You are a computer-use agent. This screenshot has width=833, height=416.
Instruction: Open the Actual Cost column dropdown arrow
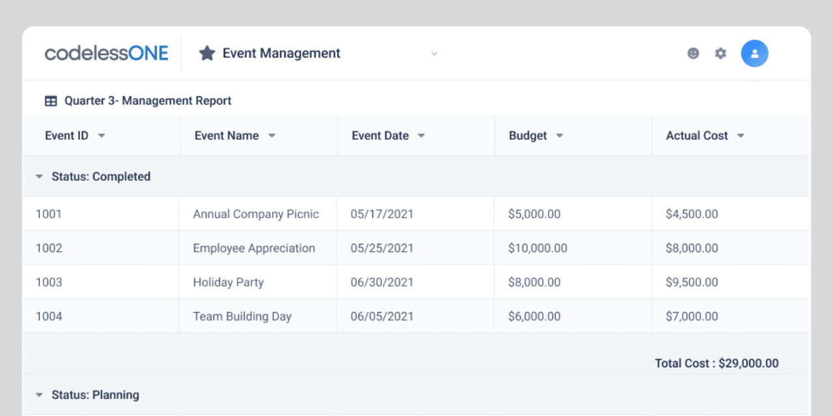click(740, 136)
